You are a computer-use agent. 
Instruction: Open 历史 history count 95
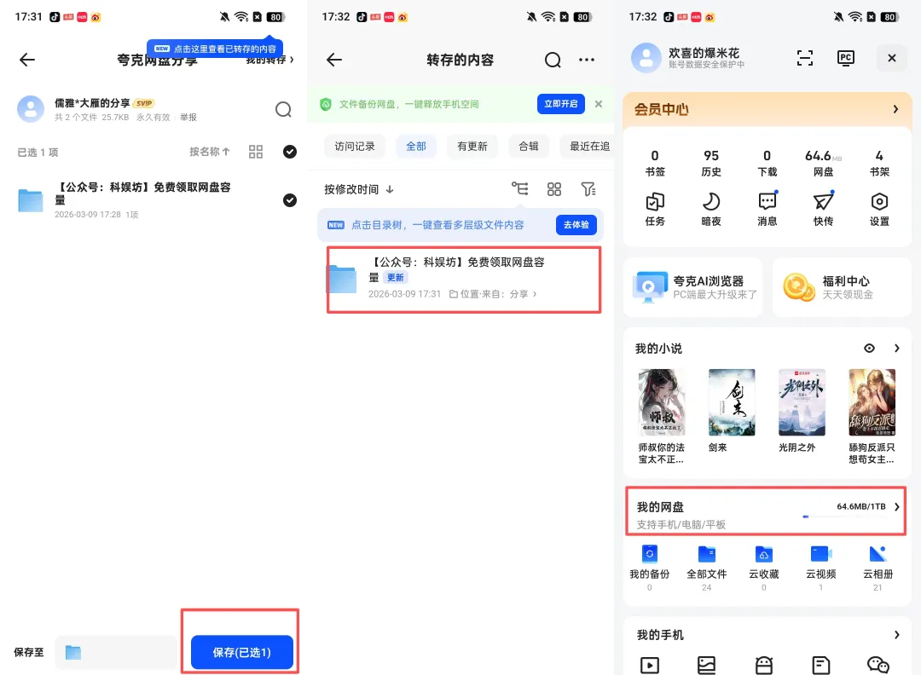tap(710, 163)
